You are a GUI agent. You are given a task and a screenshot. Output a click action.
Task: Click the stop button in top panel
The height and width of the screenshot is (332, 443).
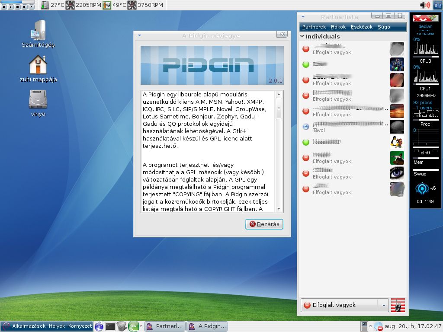point(17,7)
